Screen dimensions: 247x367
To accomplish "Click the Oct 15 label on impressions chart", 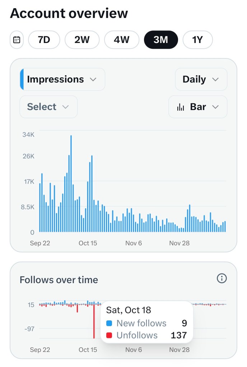I will tap(88, 243).
